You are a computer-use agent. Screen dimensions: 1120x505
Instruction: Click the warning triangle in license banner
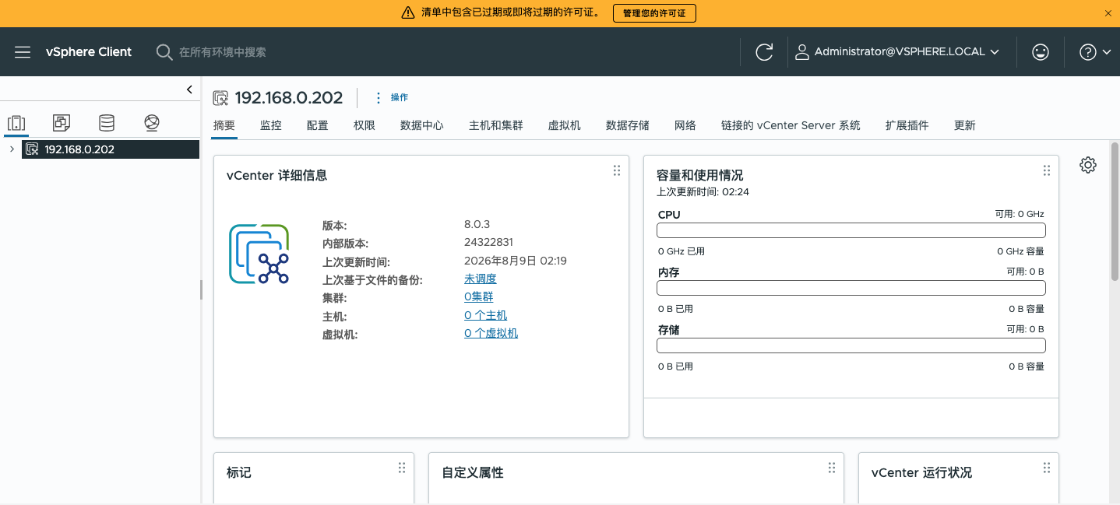pos(408,13)
